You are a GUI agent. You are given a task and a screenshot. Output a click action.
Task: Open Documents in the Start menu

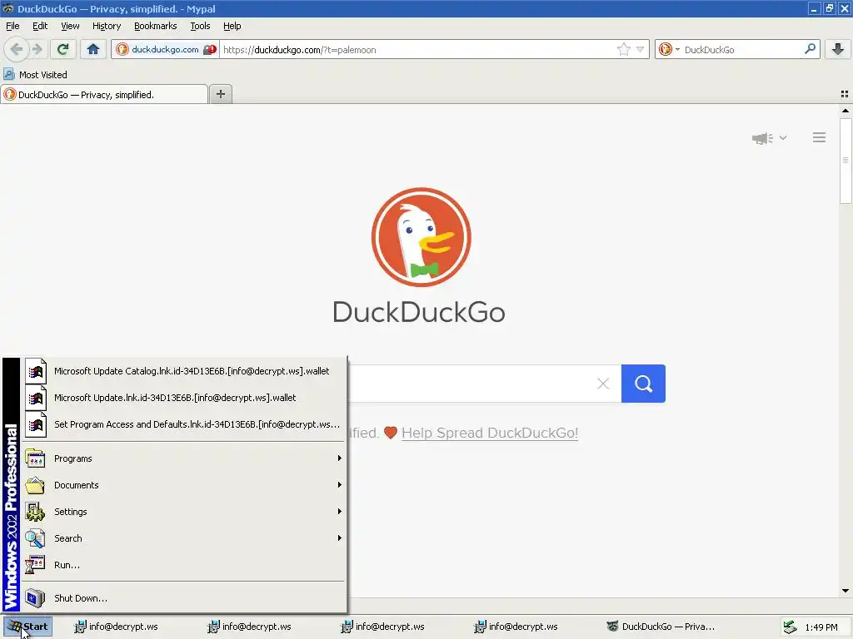click(183, 485)
